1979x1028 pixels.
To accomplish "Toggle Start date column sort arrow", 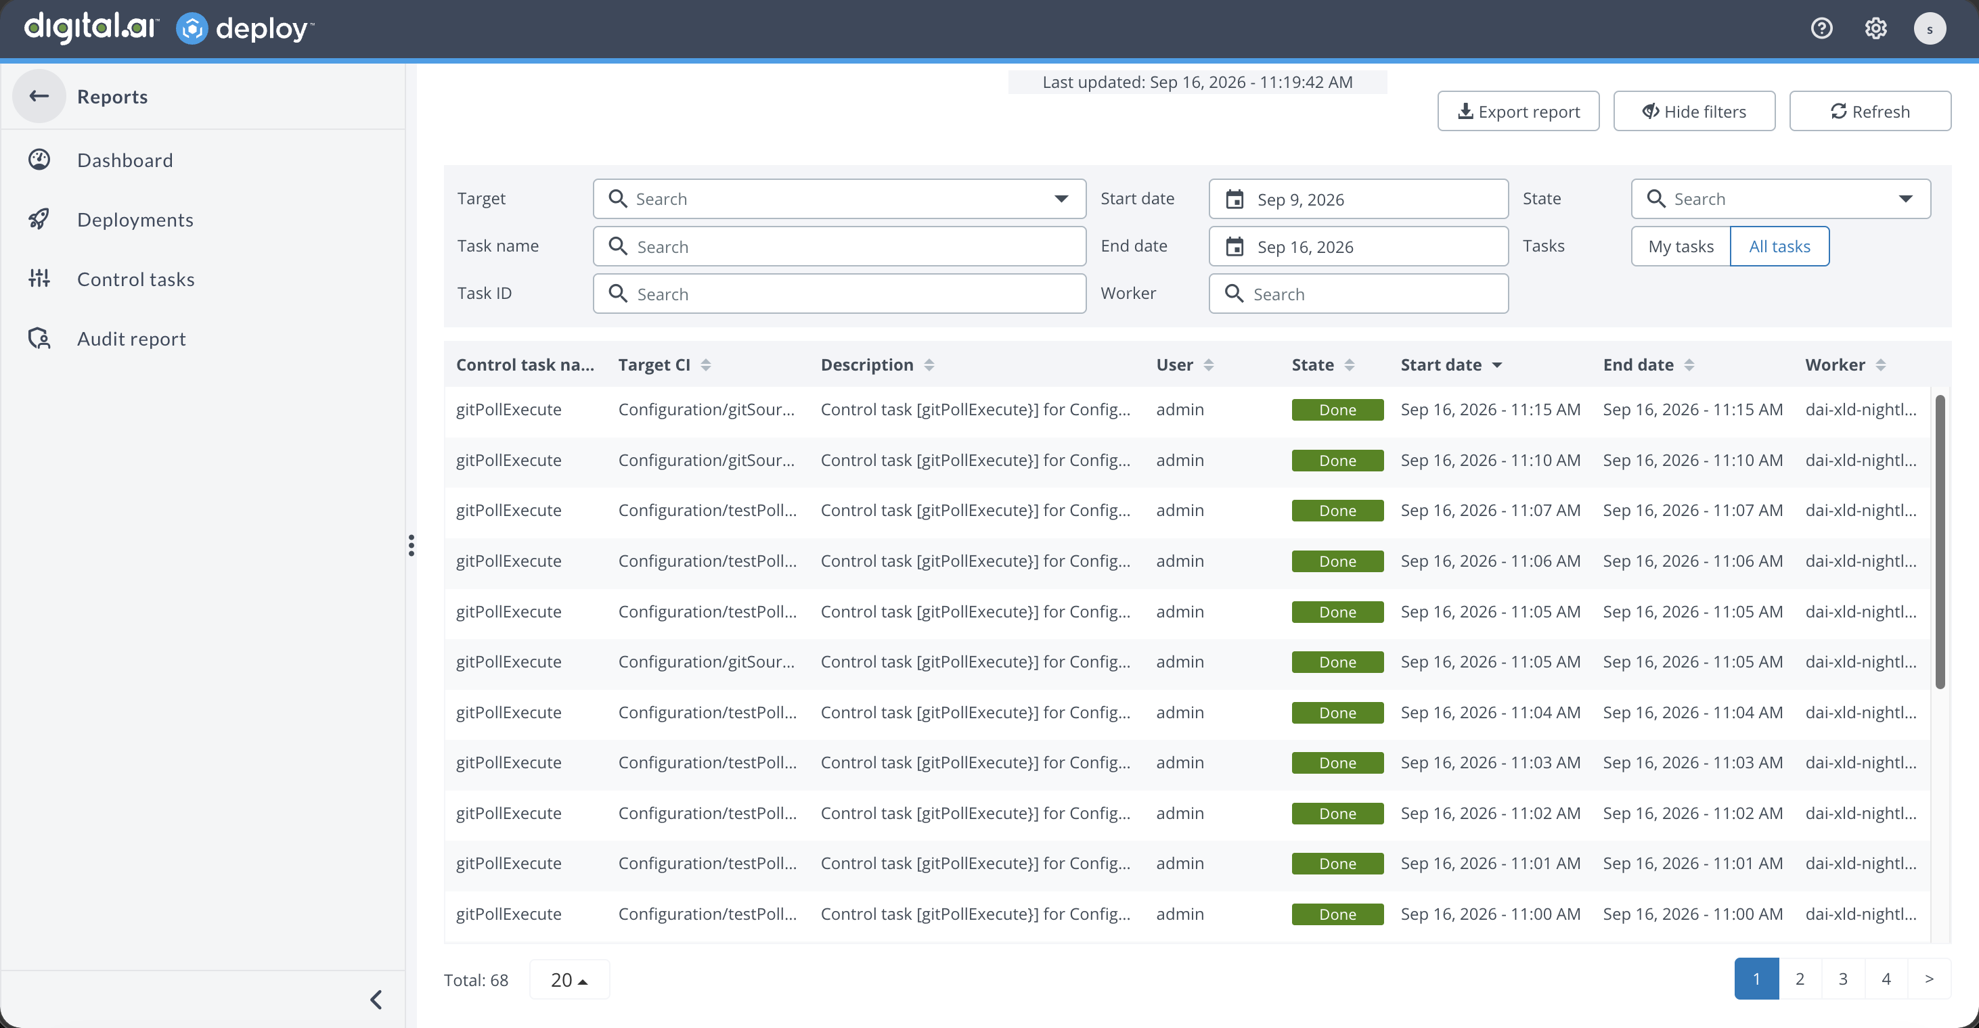I will pyautogui.click(x=1496, y=365).
